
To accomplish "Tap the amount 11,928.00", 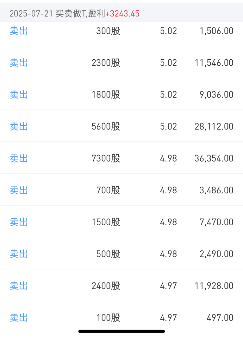I will click(214, 286).
